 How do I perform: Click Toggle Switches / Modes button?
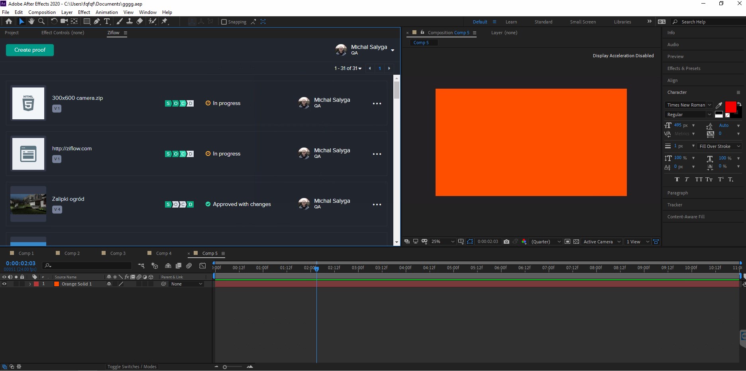(132, 367)
